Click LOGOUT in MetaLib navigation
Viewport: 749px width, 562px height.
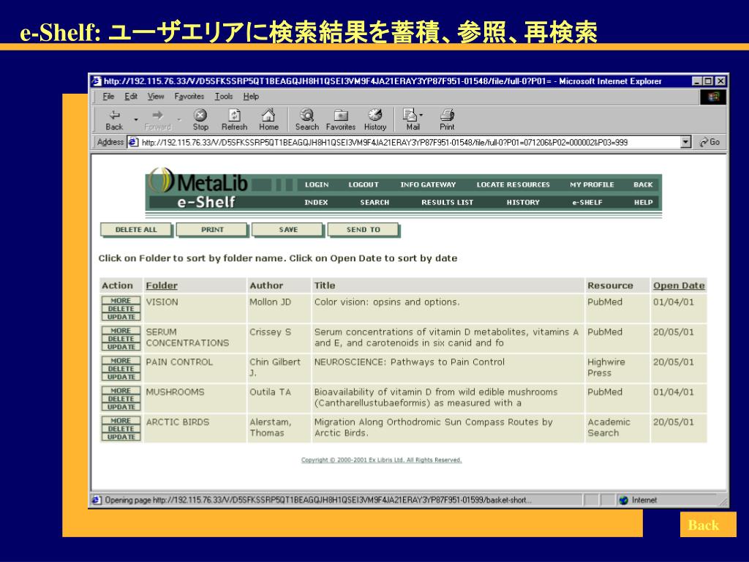click(364, 184)
